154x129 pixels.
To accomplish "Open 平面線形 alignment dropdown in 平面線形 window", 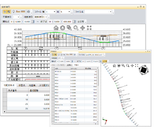I will click(x=62, y=58).
